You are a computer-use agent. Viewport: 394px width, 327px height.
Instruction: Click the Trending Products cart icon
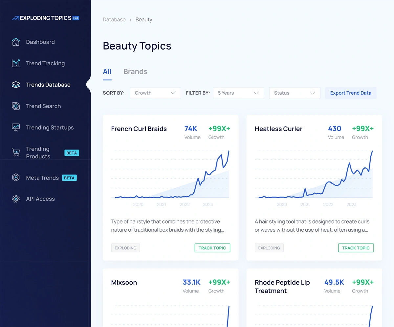pos(16,153)
